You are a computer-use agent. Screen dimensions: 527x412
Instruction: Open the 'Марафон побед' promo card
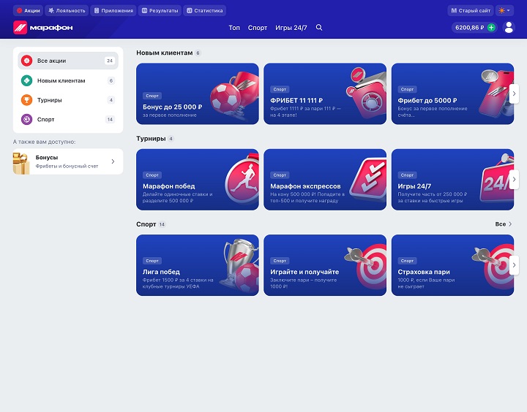(x=198, y=180)
